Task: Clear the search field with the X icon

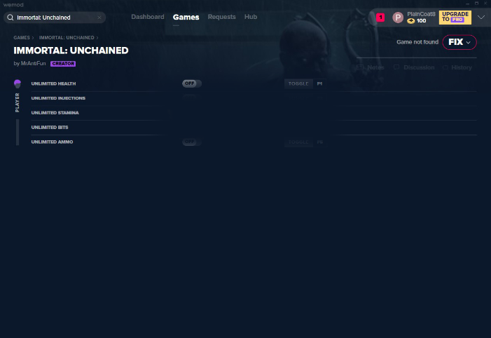Action: click(99, 18)
